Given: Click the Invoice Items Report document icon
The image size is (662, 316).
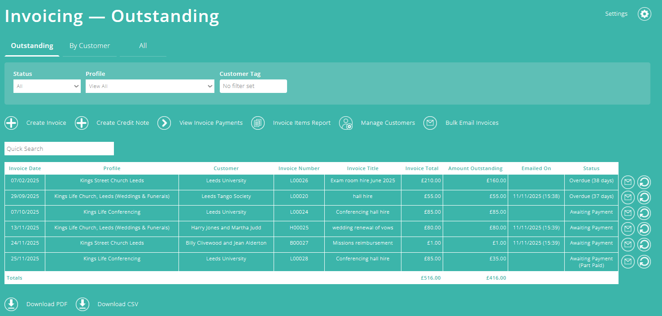Looking at the screenshot, I should (257, 123).
